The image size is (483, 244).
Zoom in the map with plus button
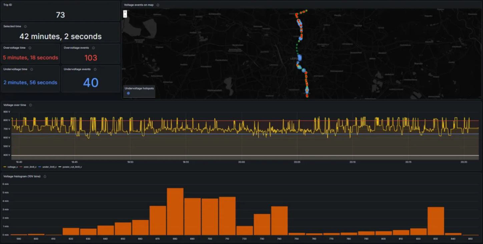(x=125, y=12)
